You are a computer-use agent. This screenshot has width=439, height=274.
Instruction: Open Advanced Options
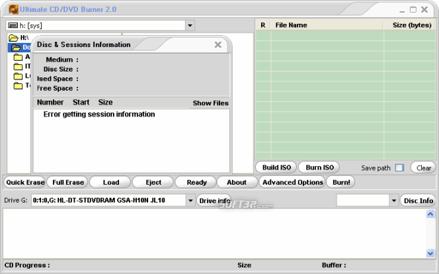pos(293,183)
